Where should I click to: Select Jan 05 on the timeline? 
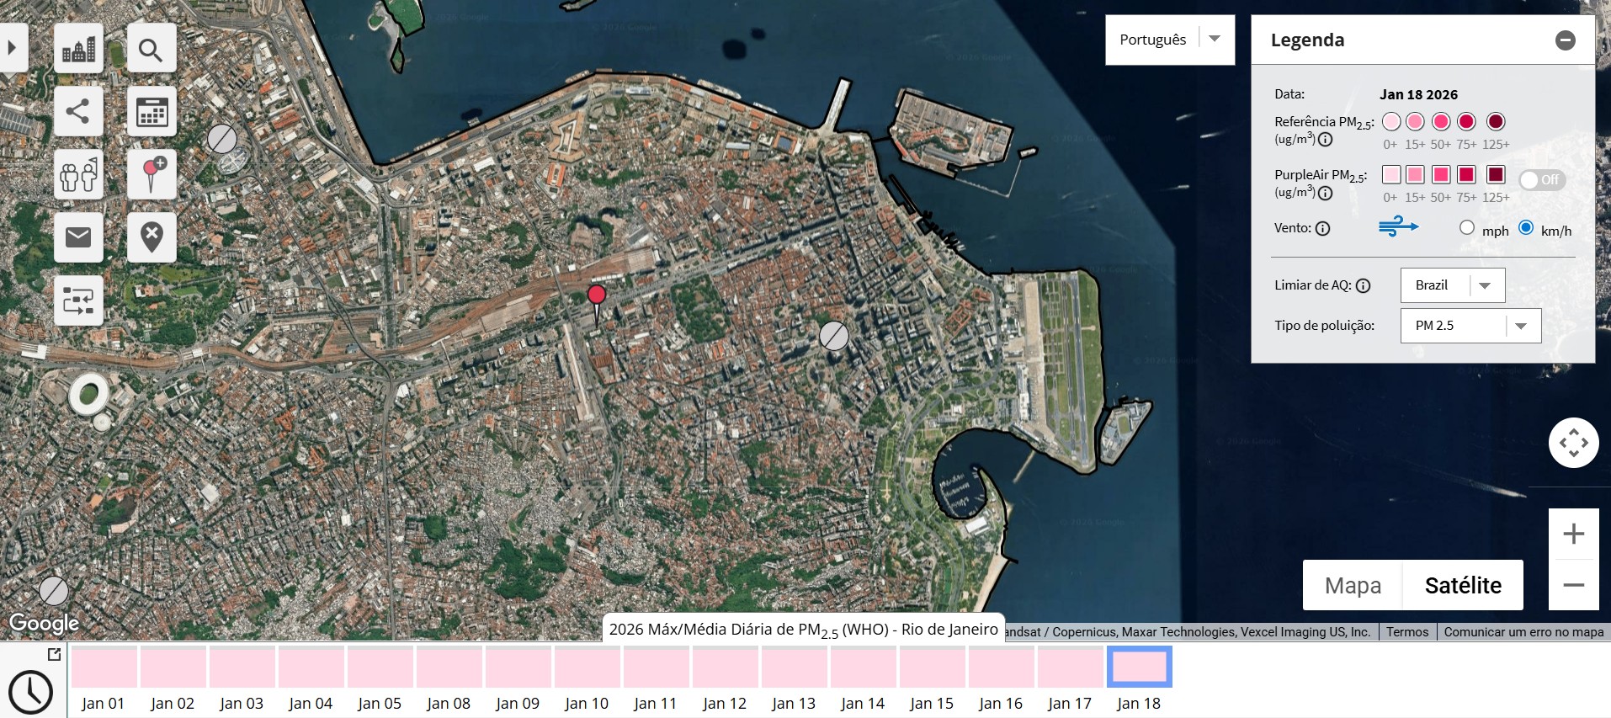coord(380,667)
